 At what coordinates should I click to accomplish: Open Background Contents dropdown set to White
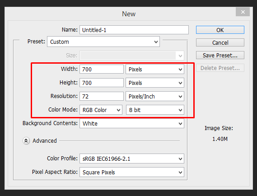132,123
